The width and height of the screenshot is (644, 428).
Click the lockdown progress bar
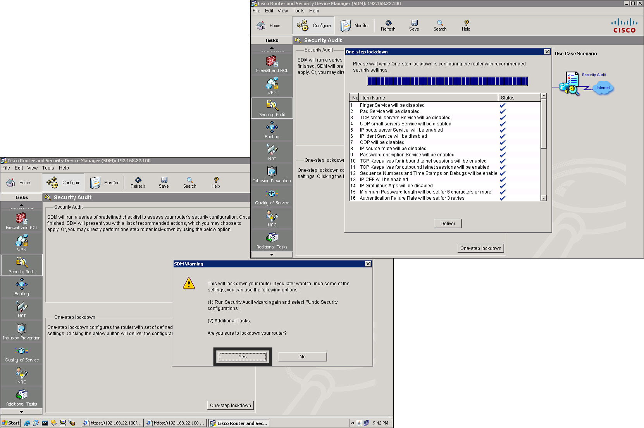coord(448,81)
